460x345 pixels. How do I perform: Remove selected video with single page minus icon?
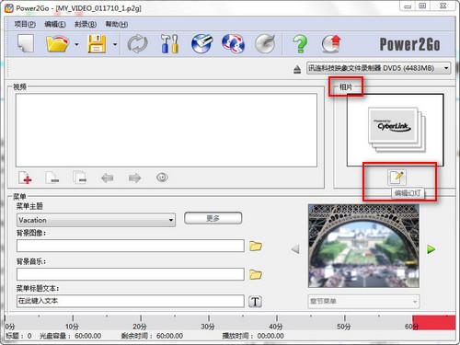tap(52, 178)
